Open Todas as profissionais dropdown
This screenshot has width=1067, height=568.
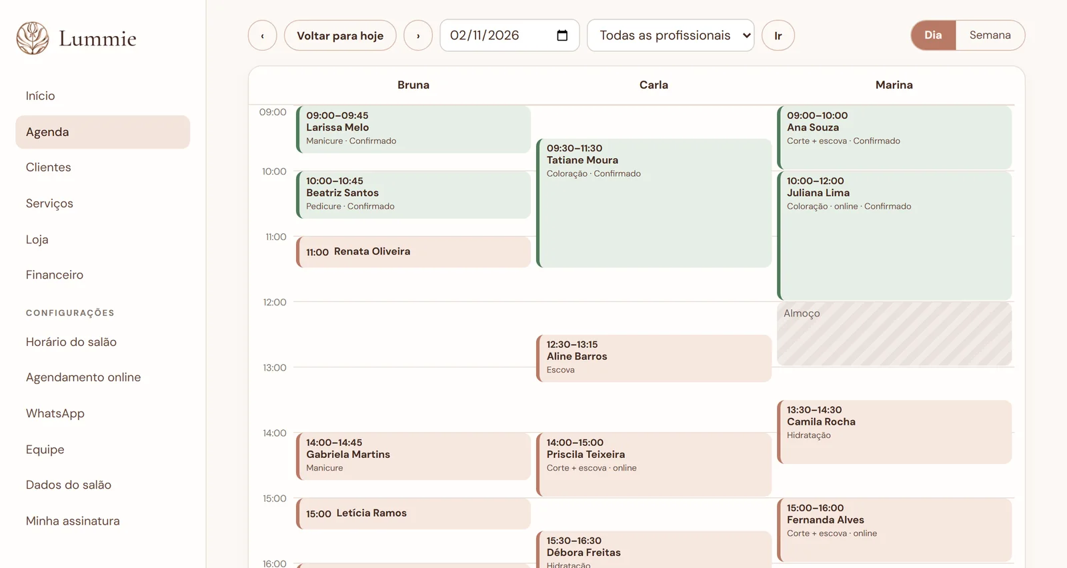click(x=670, y=35)
